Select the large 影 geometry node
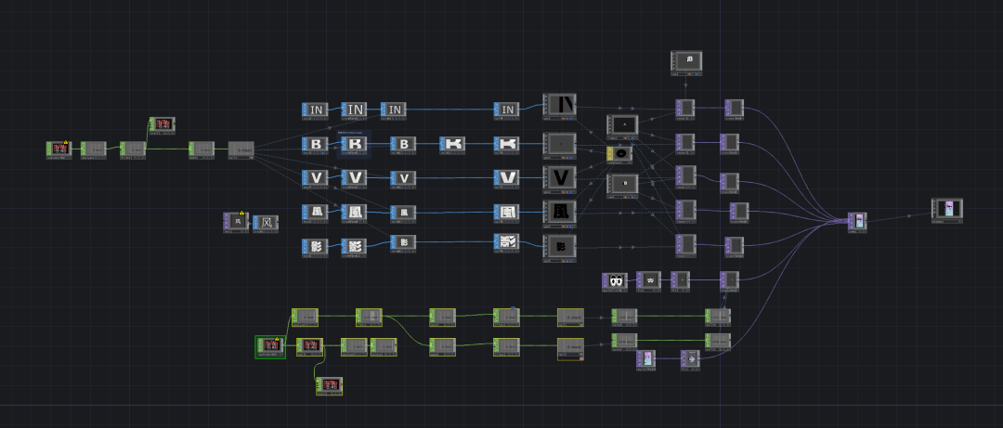This screenshot has height=428, width=1003. coord(560,248)
